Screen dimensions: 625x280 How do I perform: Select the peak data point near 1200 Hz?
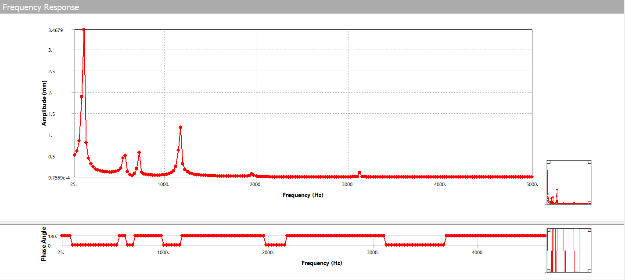pyautogui.click(x=180, y=127)
